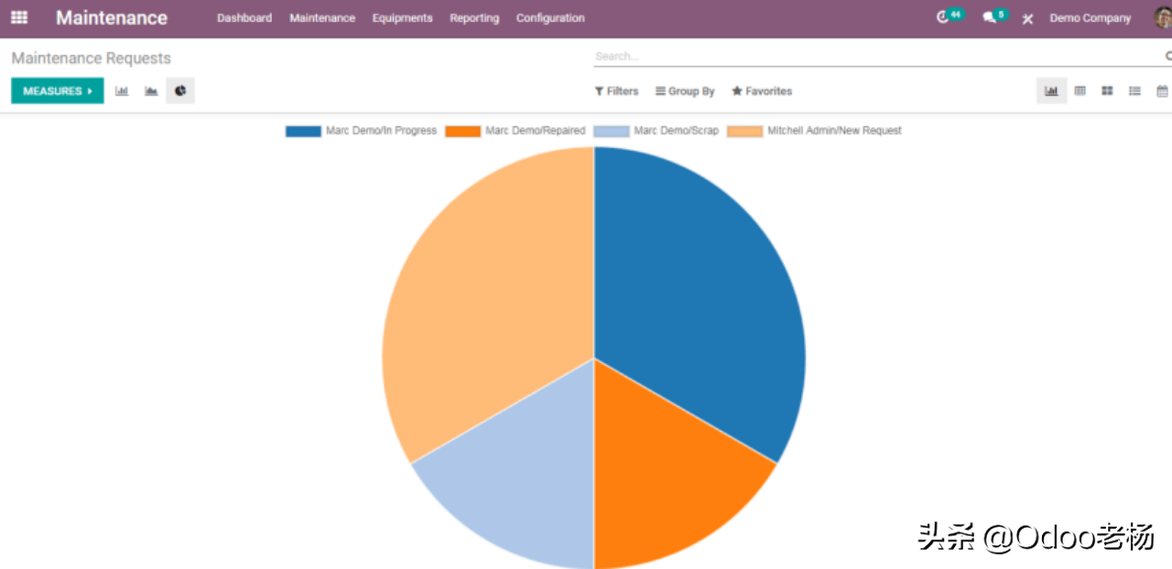The width and height of the screenshot is (1172, 569).
Task: Switch to kanban view
Action: click(x=1107, y=91)
